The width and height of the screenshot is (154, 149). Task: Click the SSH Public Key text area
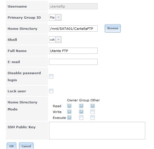coord(97,131)
